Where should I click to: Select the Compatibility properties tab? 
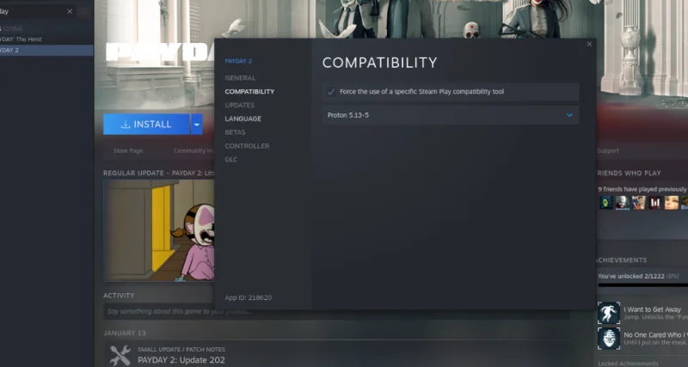249,91
